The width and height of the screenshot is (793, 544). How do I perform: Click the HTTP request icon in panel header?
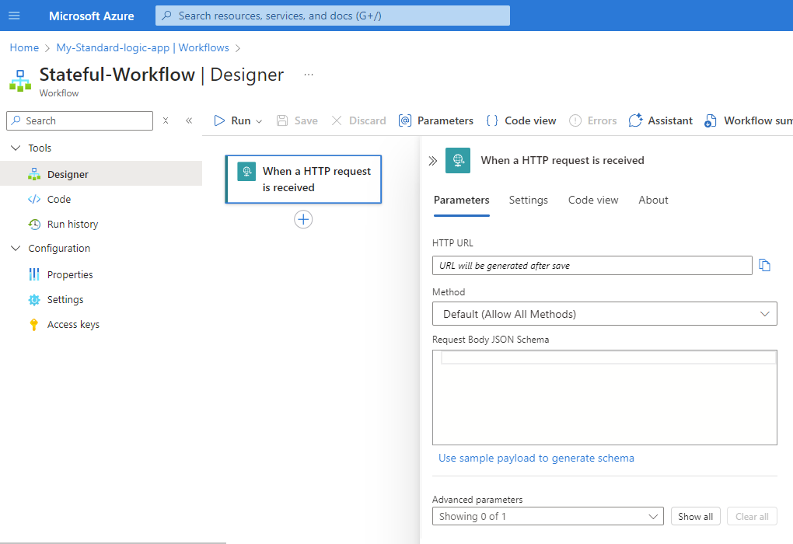point(458,160)
